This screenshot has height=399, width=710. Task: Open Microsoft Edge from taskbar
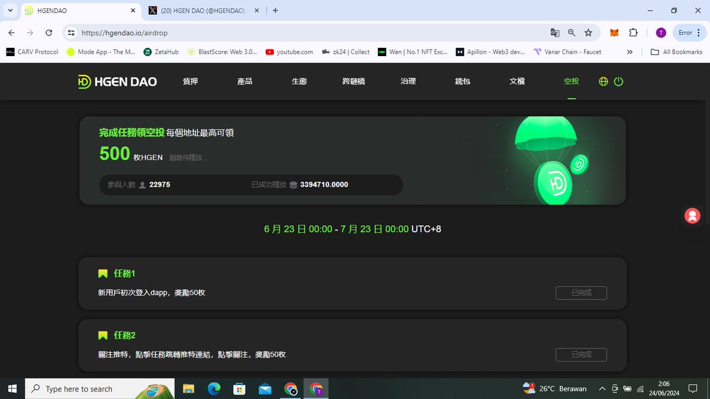(x=214, y=388)
